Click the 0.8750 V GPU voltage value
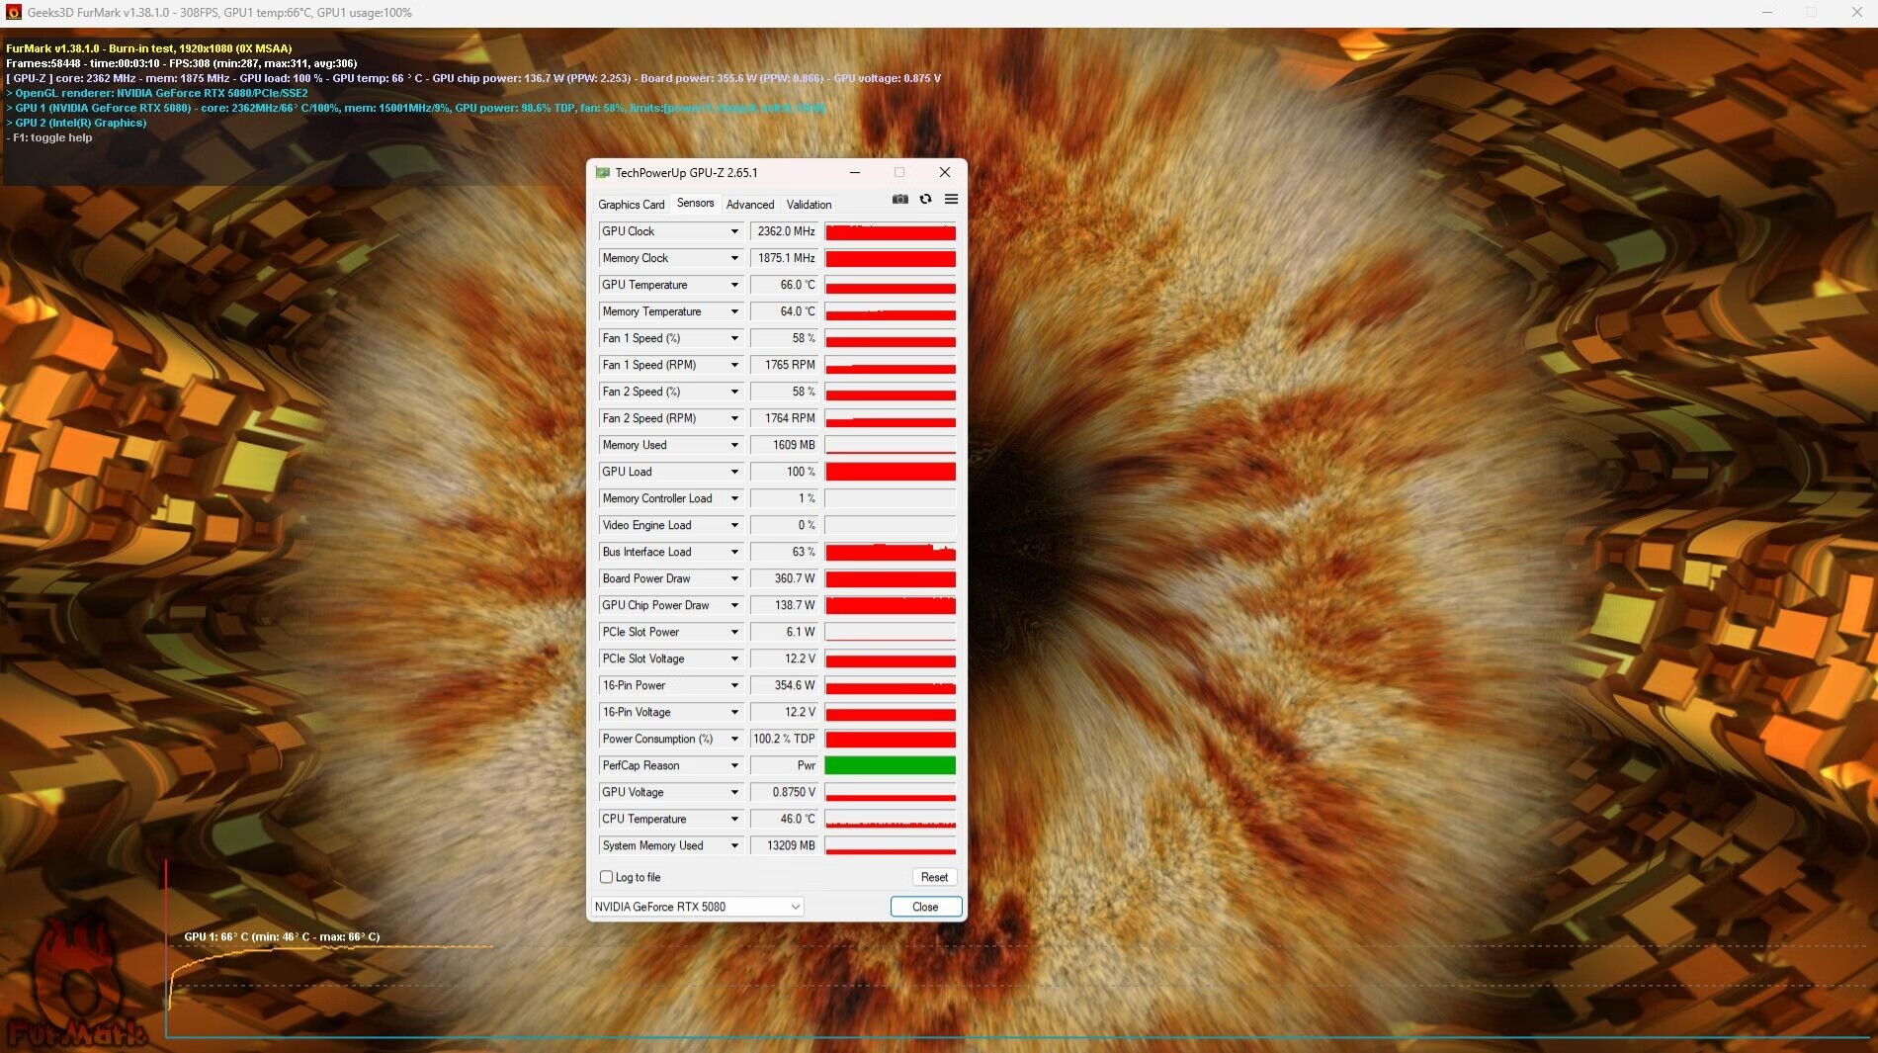1878x1053 pixels. coord(785,792)
